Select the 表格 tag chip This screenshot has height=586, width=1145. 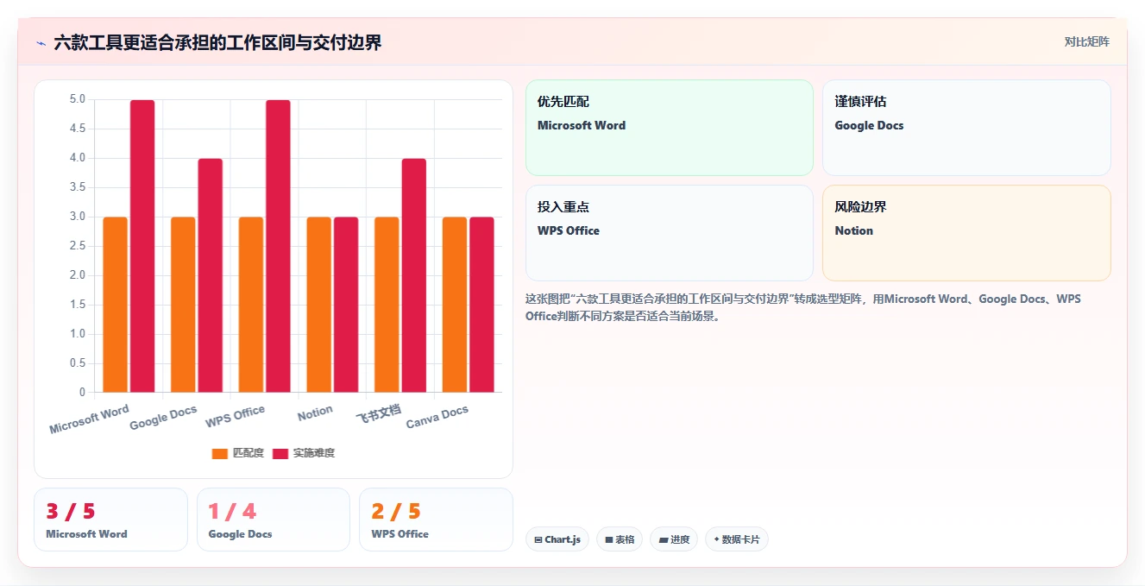coord(620,539)
